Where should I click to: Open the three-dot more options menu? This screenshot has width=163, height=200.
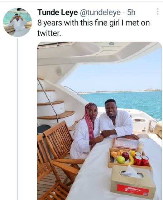click(157, 11)
